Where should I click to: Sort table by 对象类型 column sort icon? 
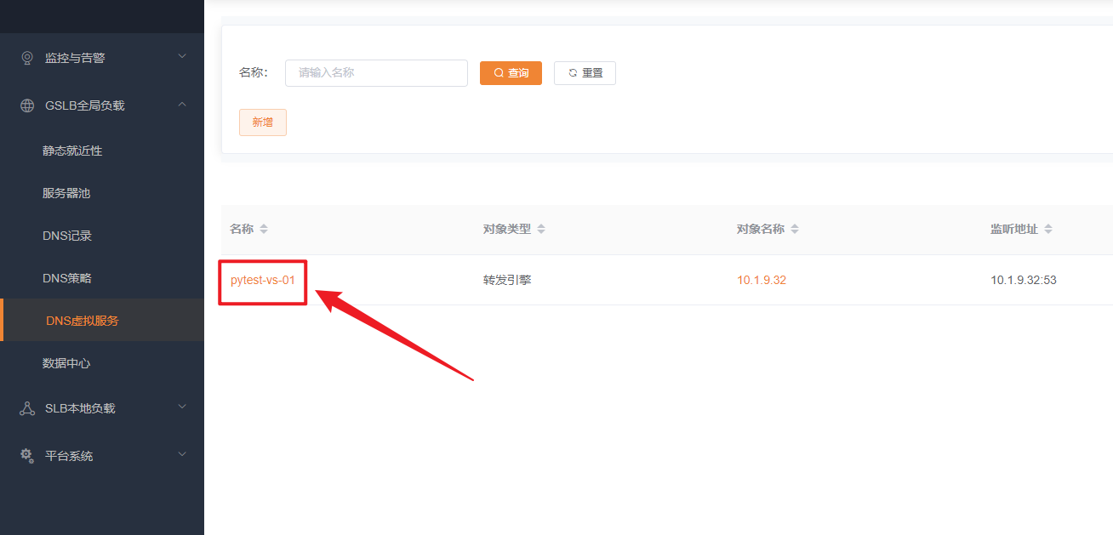541,230
